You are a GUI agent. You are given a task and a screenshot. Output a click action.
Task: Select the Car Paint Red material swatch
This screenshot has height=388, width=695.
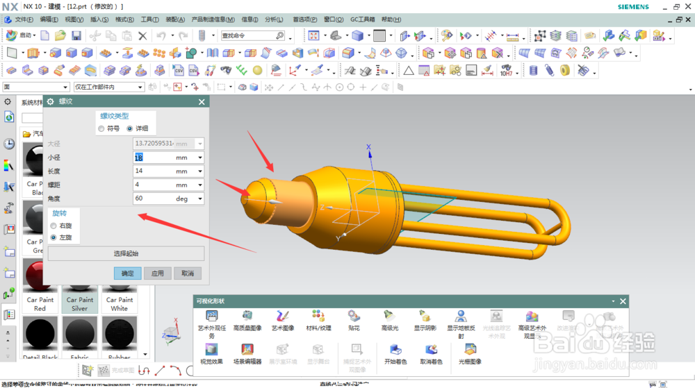point(40,285)
